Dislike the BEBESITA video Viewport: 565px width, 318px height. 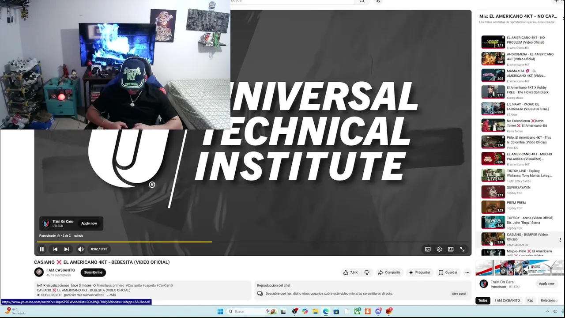[x=367, y=273]
